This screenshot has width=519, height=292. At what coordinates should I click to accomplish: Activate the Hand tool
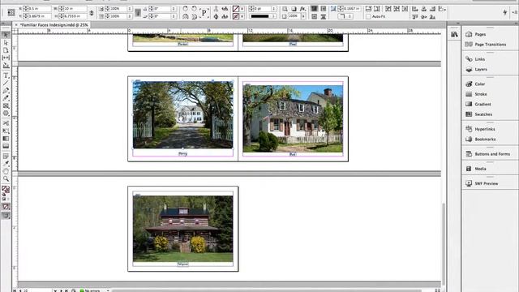click(x=6, y=171)
